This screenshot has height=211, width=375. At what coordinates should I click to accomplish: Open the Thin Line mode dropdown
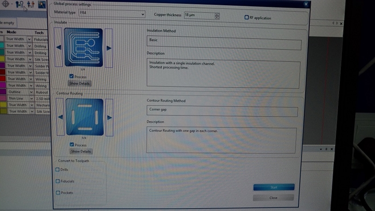click(x=31, y=98)
